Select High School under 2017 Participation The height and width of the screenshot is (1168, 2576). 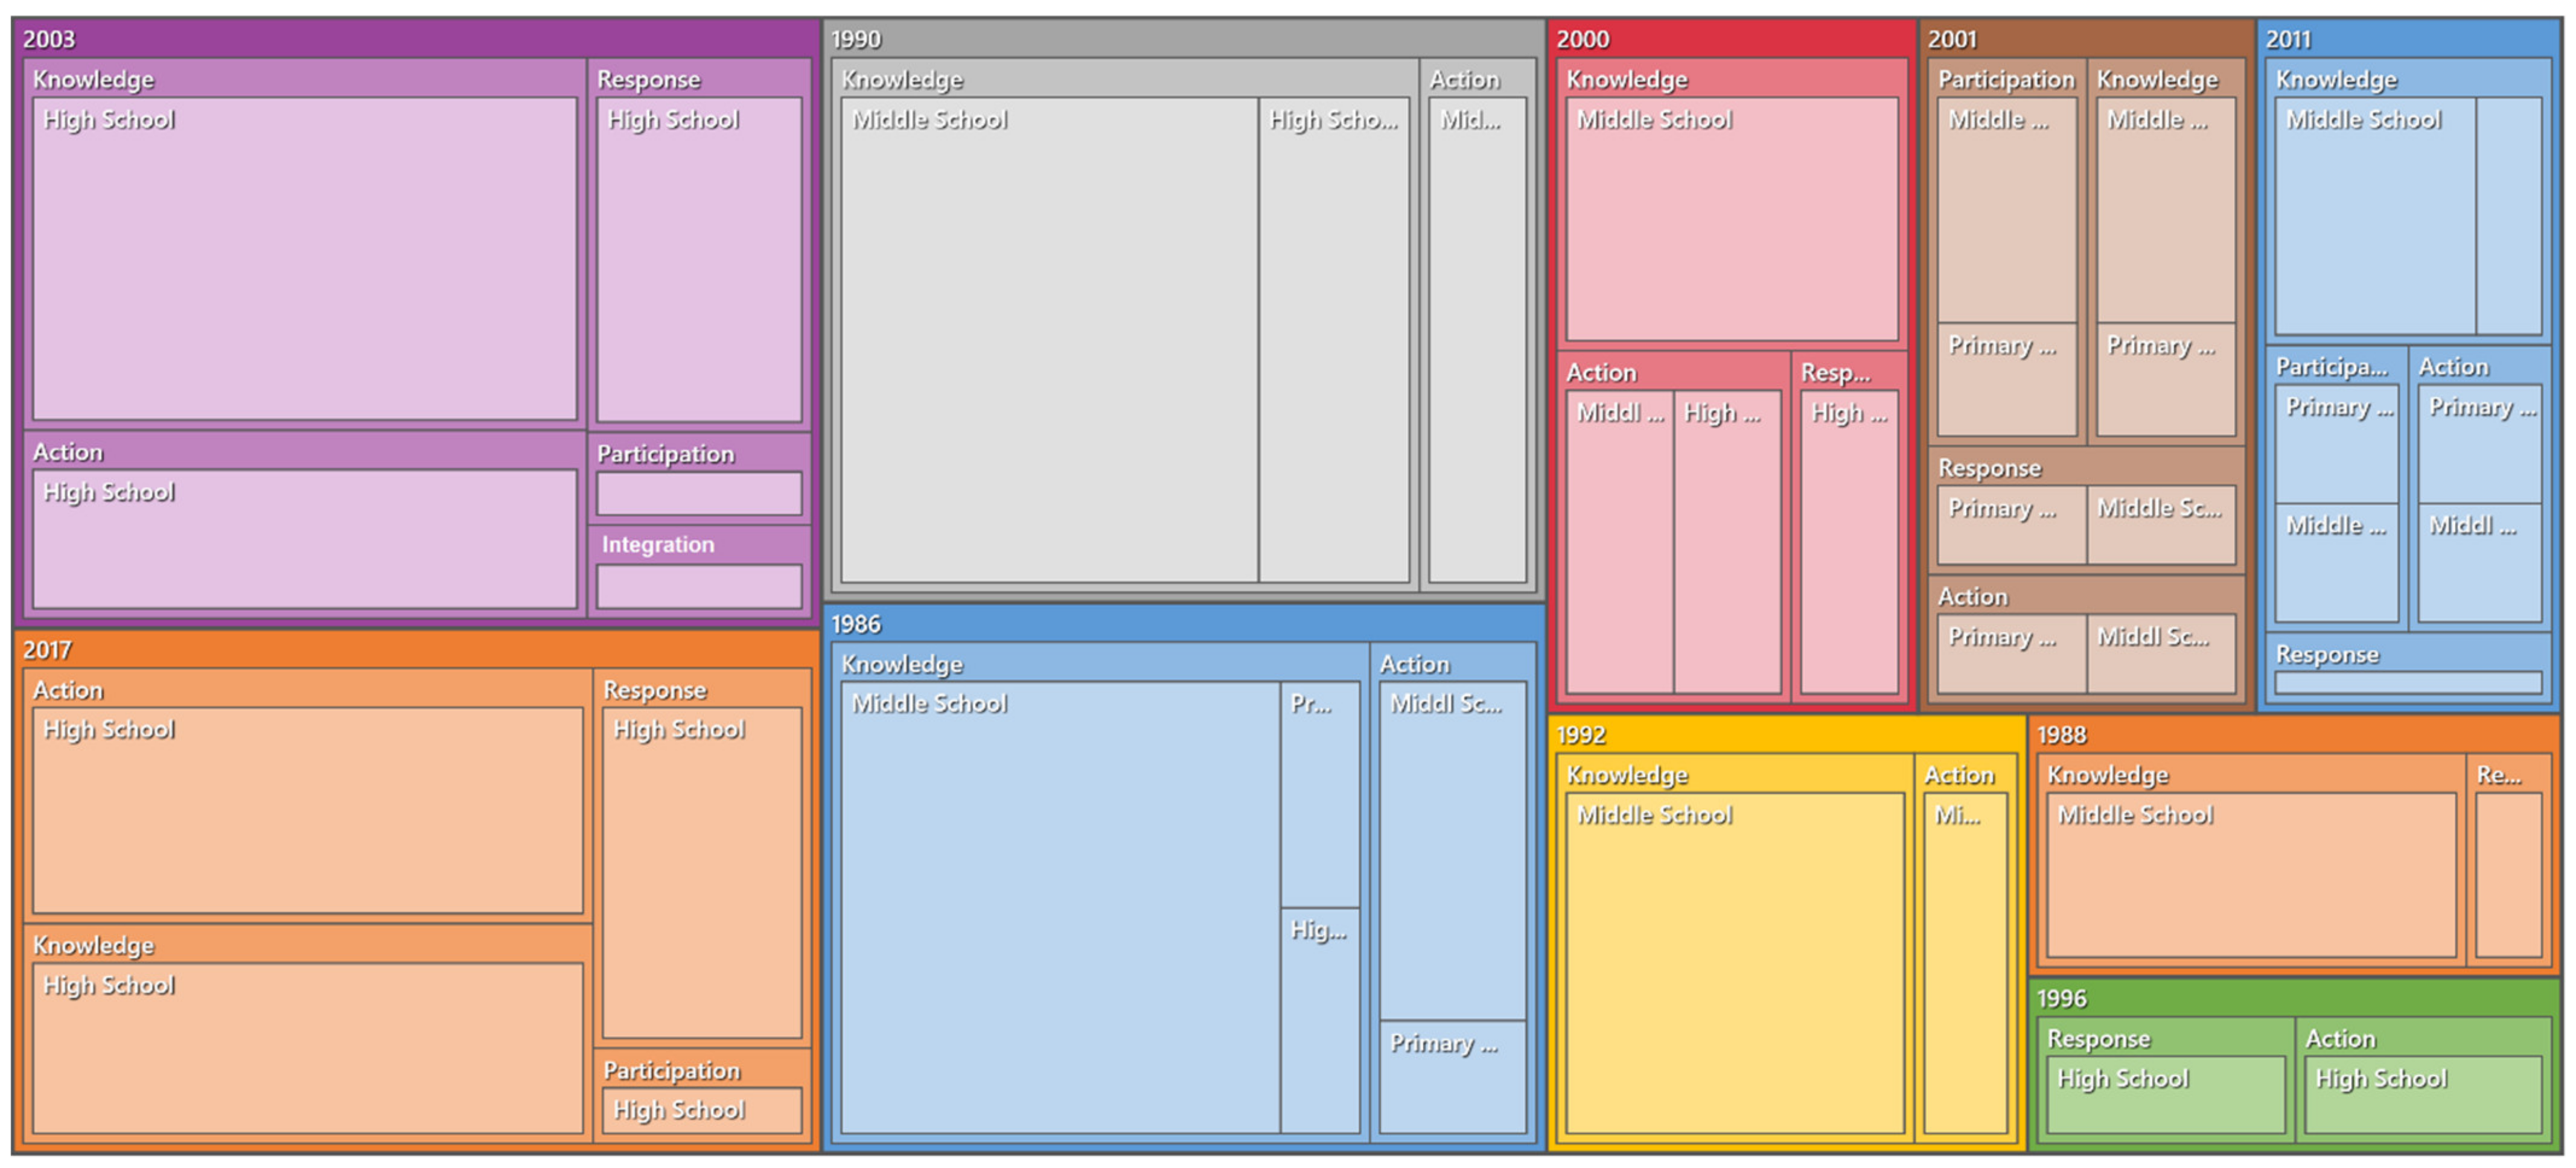click(x=701, y=1110)
